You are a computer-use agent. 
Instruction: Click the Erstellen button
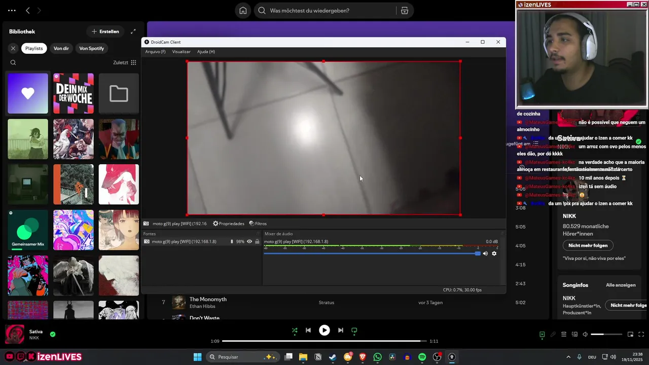(x=105, y=31)
